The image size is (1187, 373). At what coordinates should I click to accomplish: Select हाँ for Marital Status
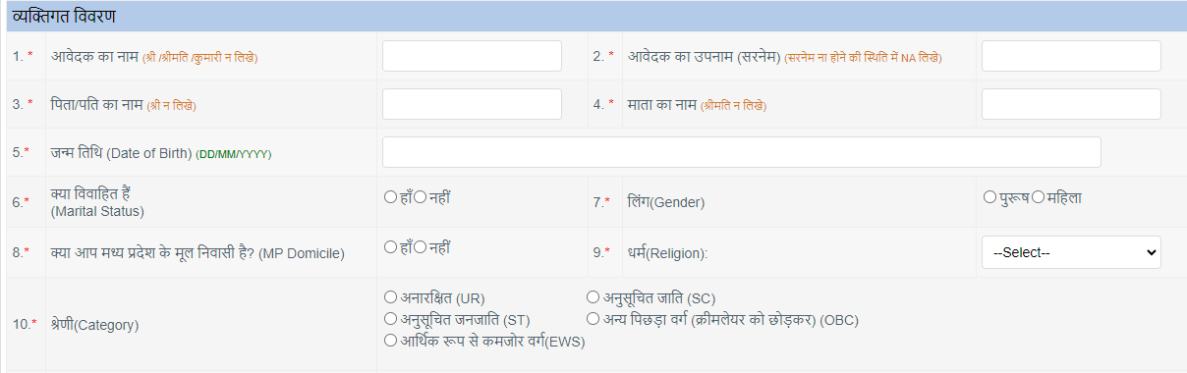[x=390, y=197]
